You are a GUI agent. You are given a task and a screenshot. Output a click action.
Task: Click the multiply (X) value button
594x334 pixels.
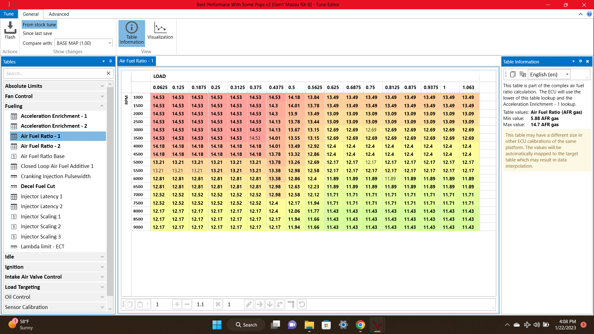point(218,304)
